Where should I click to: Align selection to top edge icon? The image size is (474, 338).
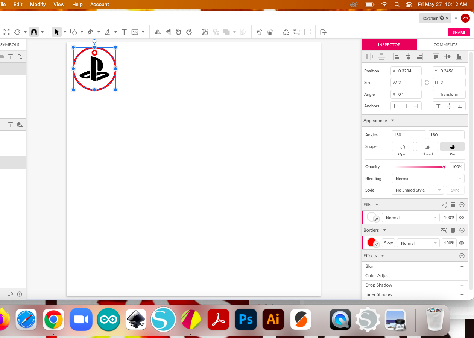436,57
